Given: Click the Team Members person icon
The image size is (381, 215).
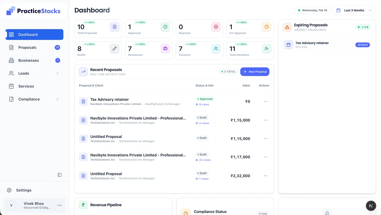Looking at the screenshot, I should (x=267, y=49).
